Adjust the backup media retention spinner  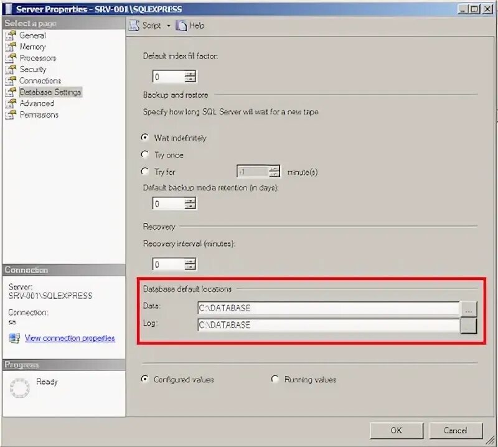click(190, 204)
